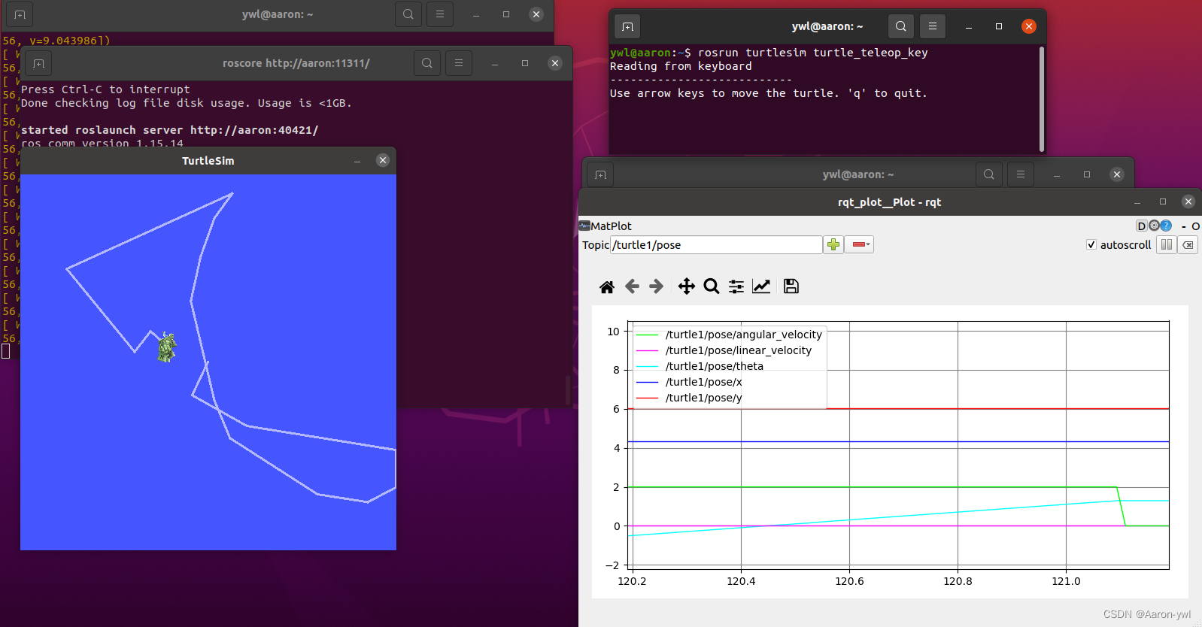This screenshot has width=1202, height=627.
Task: Open the red minus remove-topic dropdown
Action: tap(859, 244)
